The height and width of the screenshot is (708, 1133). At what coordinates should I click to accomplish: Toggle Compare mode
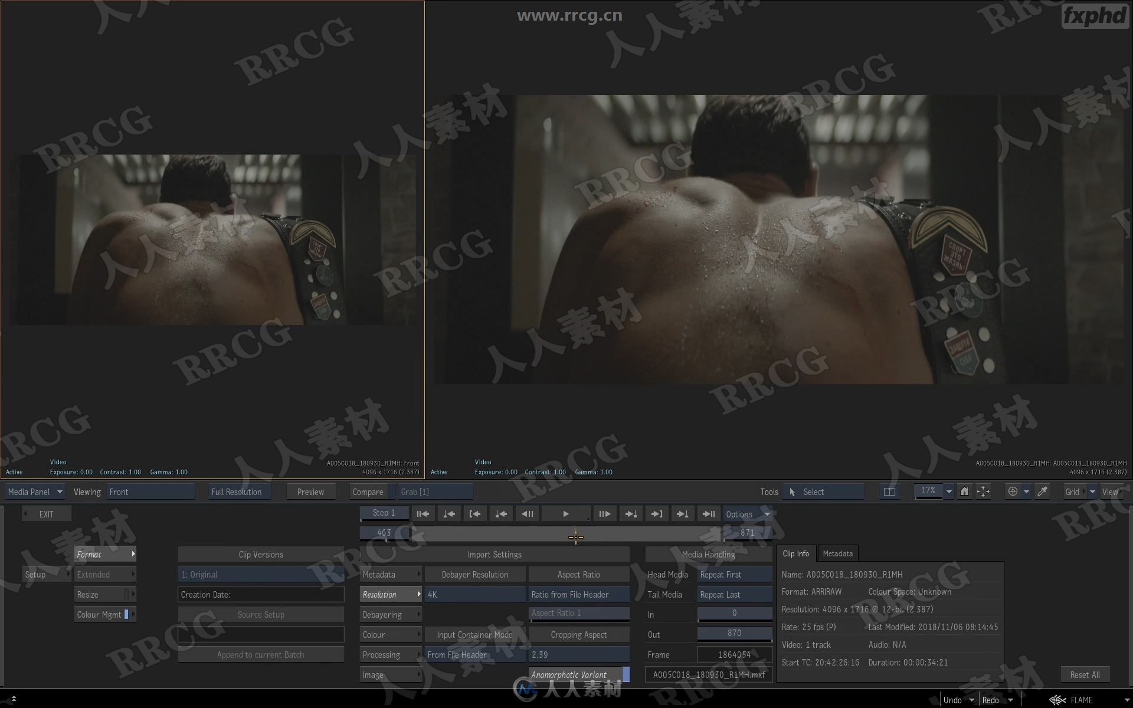pos(368,491)
